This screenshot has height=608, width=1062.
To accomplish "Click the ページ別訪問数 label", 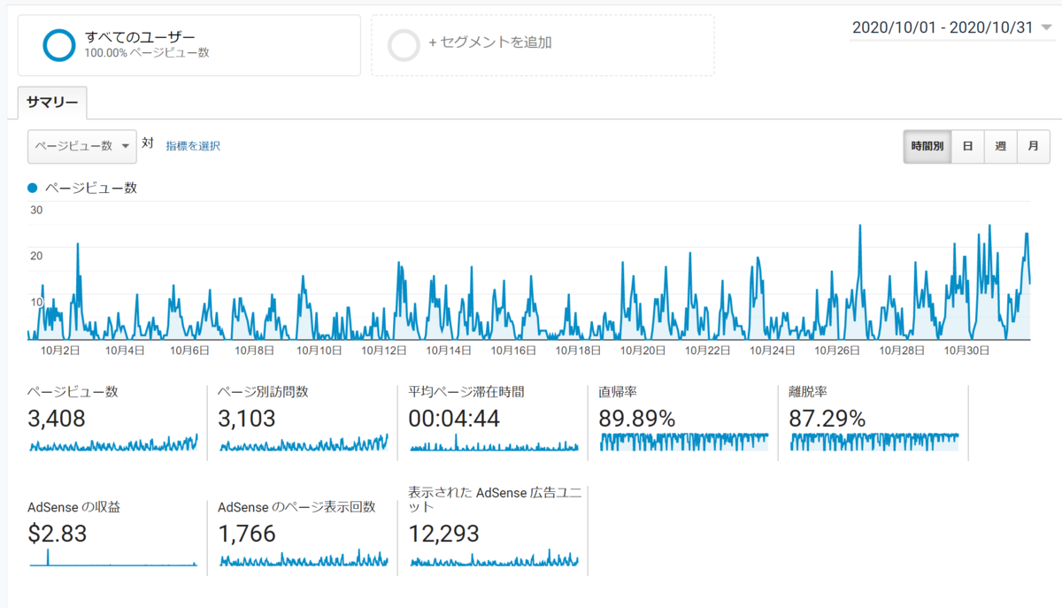I will (x=263, y=392).
